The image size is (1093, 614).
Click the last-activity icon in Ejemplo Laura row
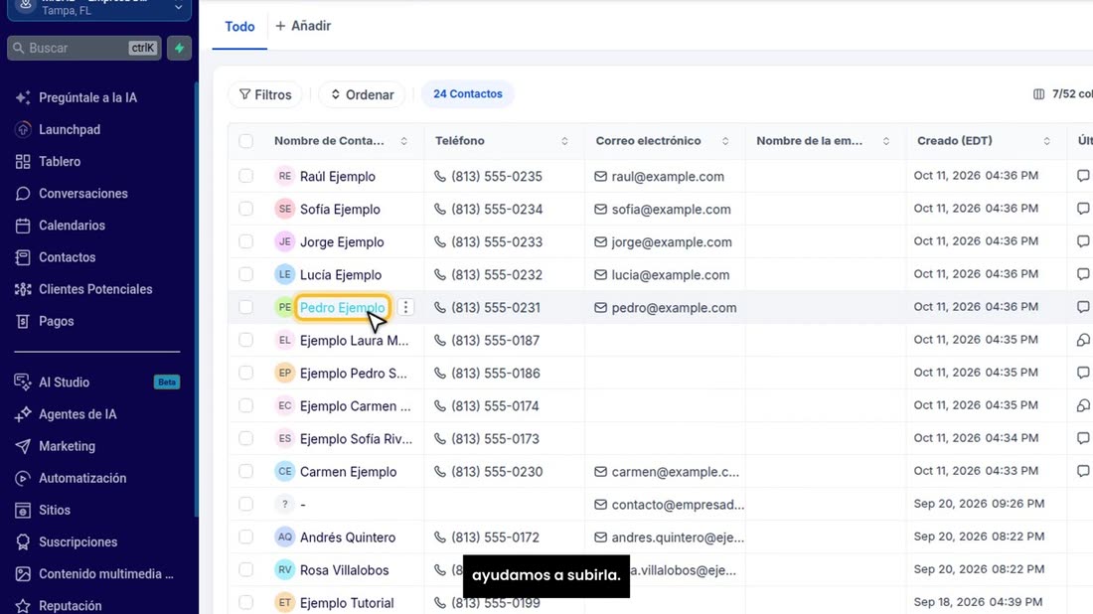1082,340
